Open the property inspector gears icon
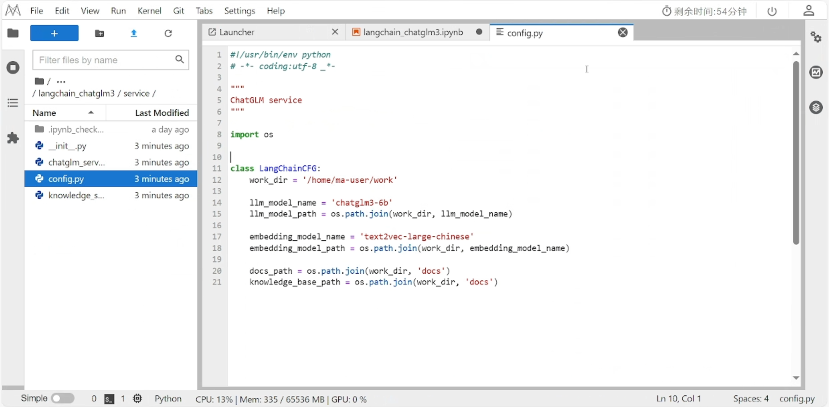The height and width of the screenshot is (407, 829). [x=816, y=37]
